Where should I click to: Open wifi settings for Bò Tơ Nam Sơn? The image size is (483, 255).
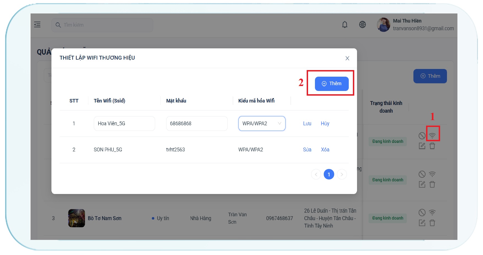[x=432, y=212]
